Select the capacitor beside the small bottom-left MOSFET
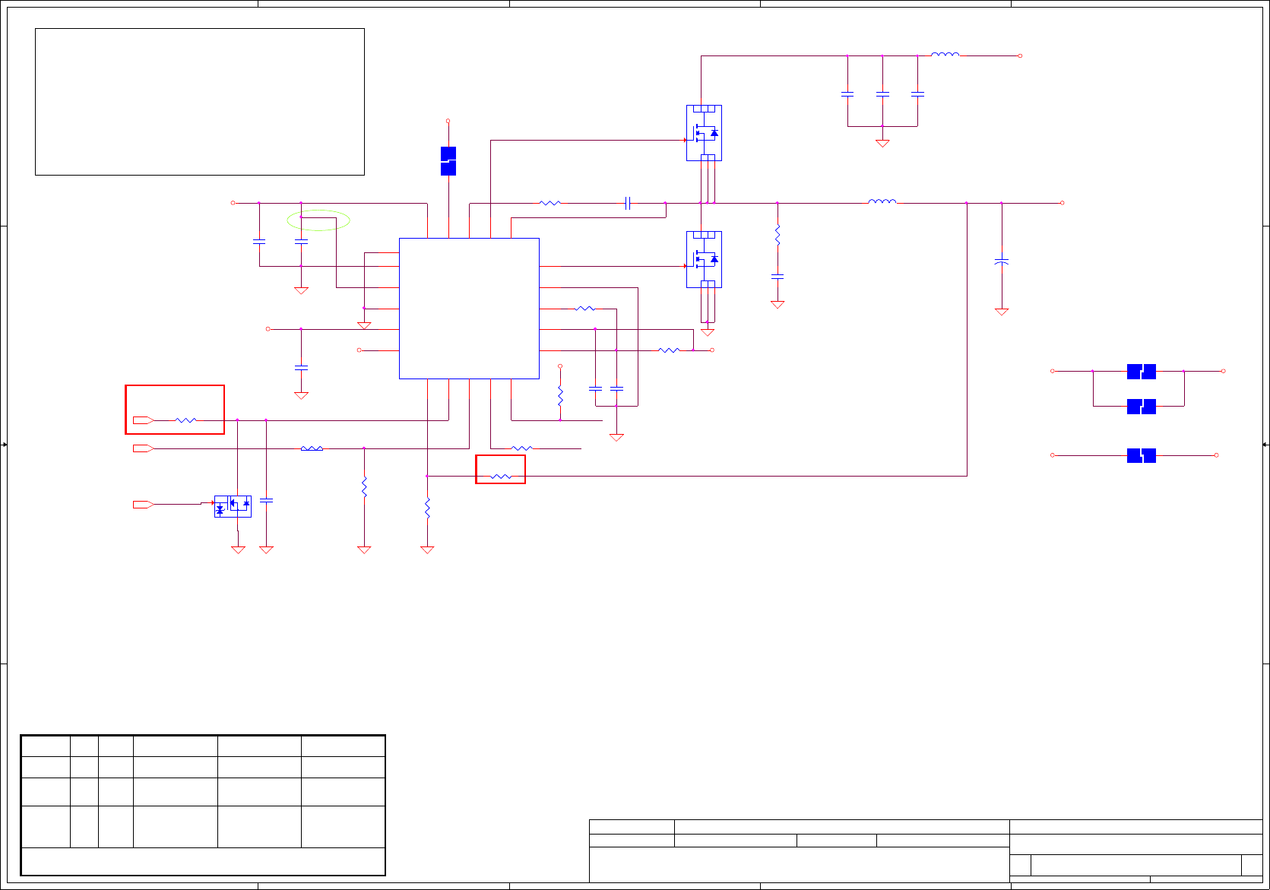 (x=266, y=500)
